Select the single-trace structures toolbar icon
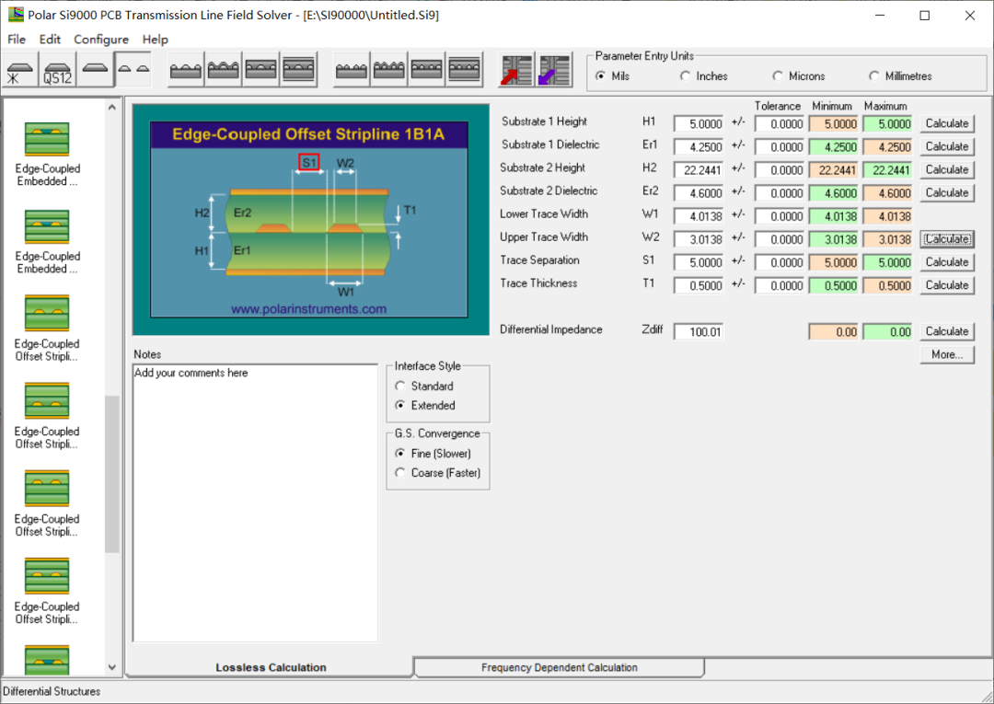The width and height of the screenshot is (994, 704). [x=96, y=71]
